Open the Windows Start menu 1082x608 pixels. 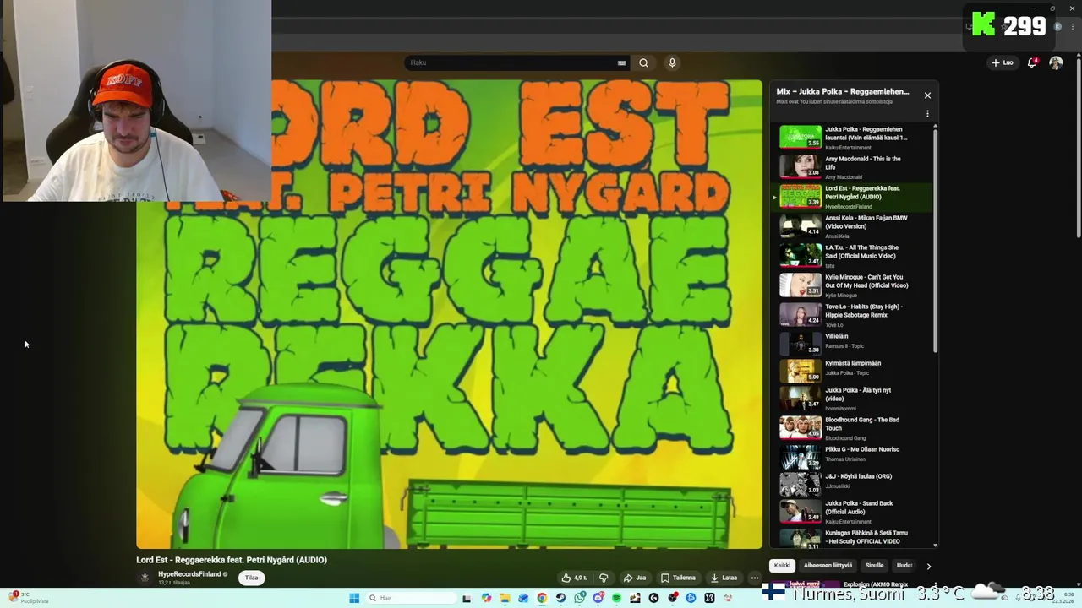coord(354,598)
